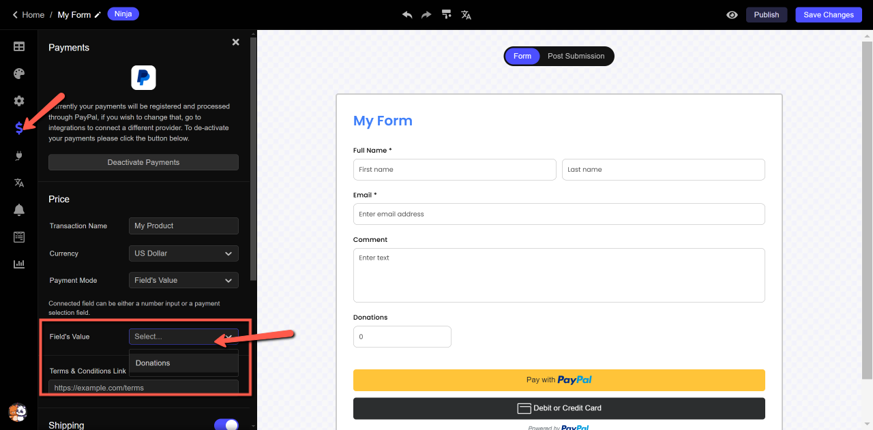The height and width of the screenshot is (430, 873).
Task: Publish the form
Action: coord(767,14)
